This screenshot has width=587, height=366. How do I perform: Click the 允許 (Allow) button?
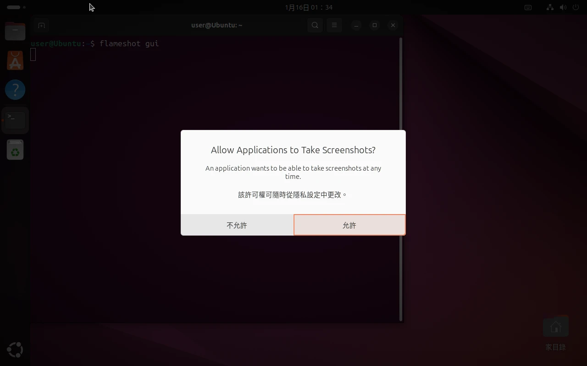tap(349, 225)
